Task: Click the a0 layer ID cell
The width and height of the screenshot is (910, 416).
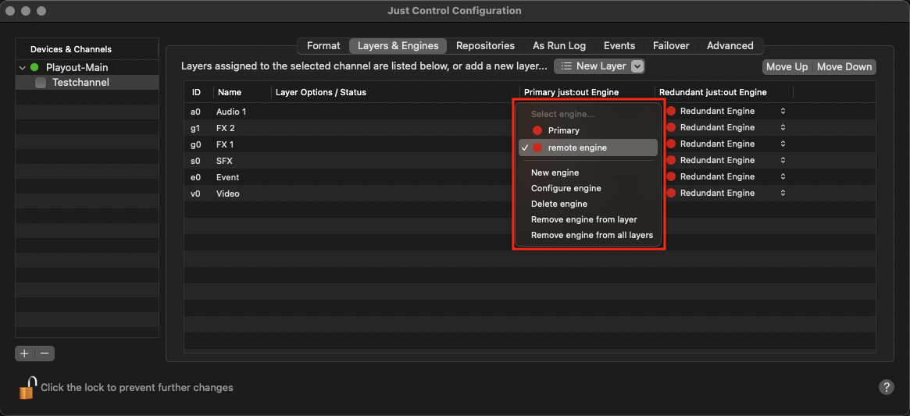Action: click(195, 112)
